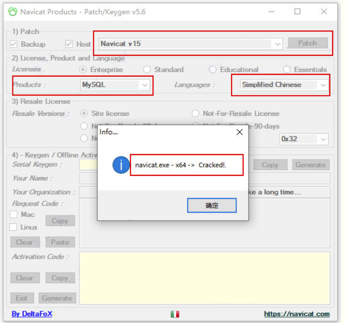Screen dimensions: 345x323
Task: Click the 'navicat.exe - x64 -> Cracked!' message
Action: pyautogui.click(x=181, y=165)
